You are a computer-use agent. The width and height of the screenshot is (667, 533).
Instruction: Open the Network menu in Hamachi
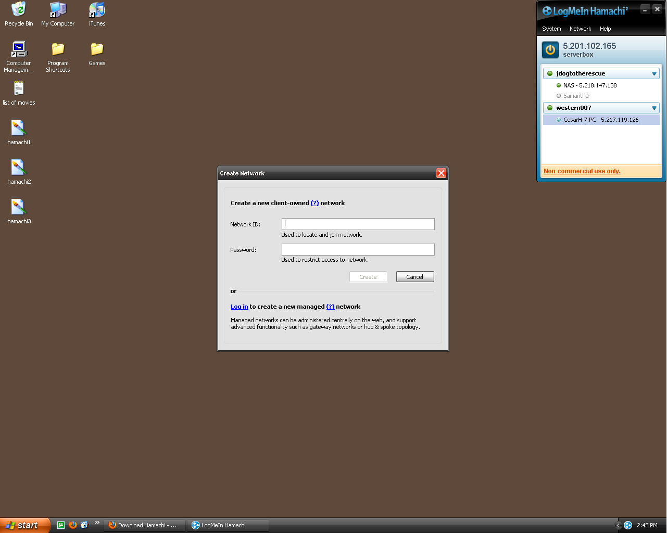click(580, 29)
